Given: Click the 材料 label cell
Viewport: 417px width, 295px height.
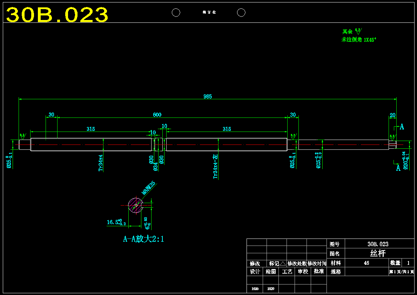Looking at the screenshot, I should tap(336, 263).
